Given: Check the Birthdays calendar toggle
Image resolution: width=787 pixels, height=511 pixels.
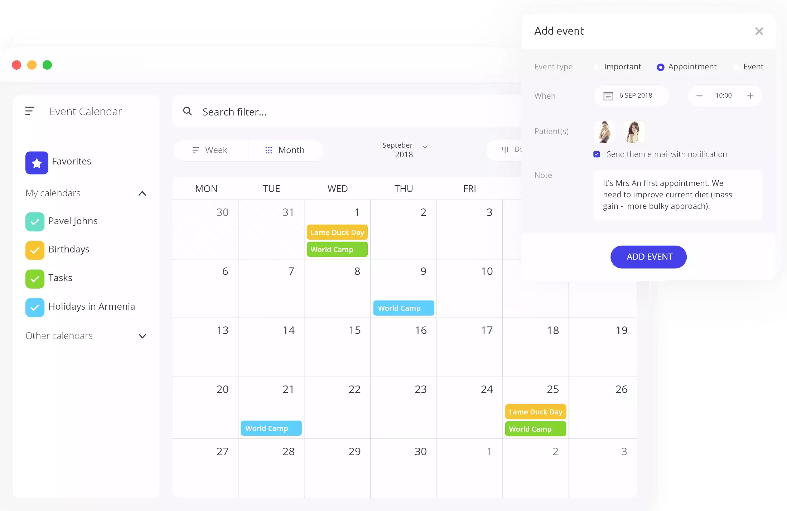Looking at the screenshot, I should [34, 250].
